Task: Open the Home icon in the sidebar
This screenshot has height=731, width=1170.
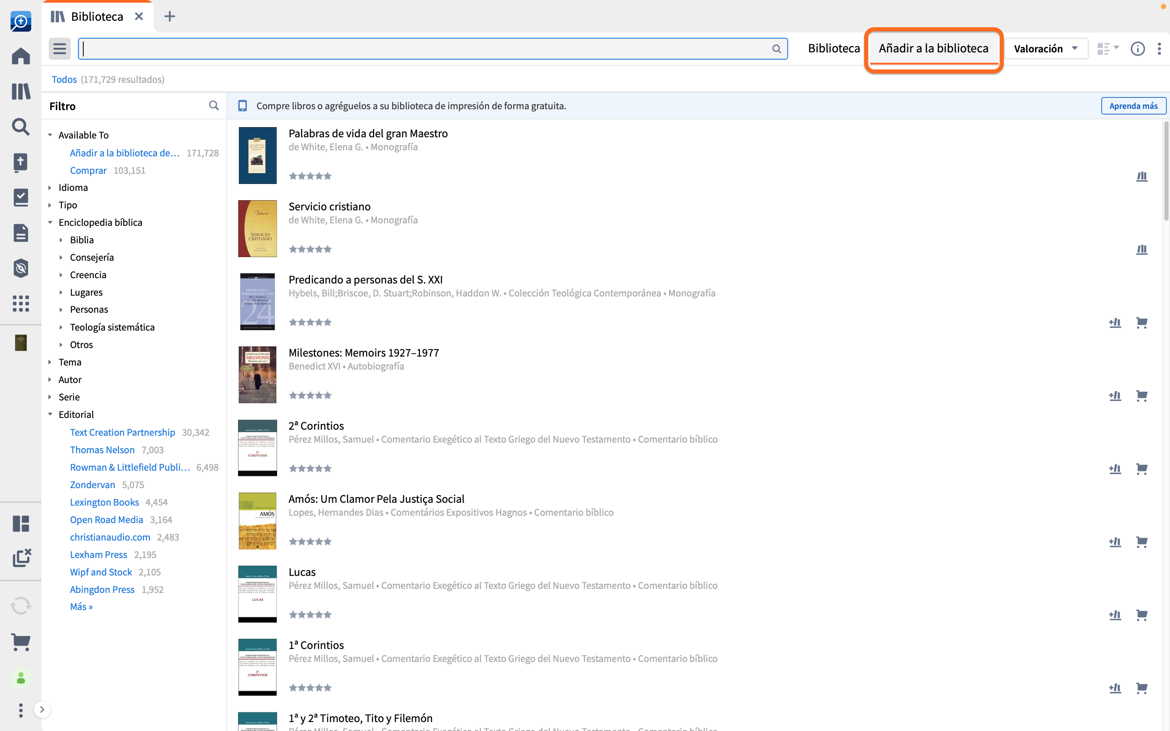Action: 21,56
